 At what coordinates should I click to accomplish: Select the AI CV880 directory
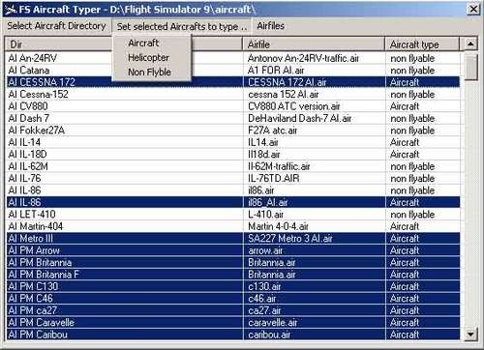(28, 106)
